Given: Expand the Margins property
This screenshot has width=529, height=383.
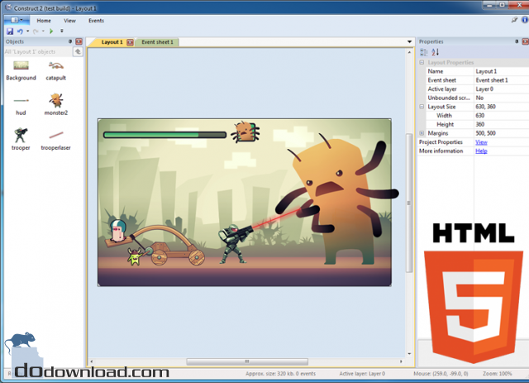Looking at the screenshot, I should coord(422,133).
